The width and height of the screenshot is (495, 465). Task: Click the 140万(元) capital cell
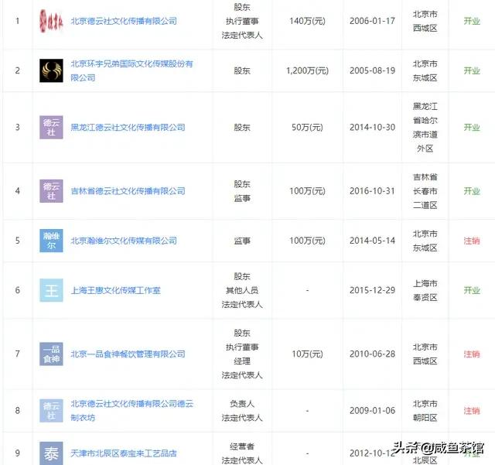(307, 21)
